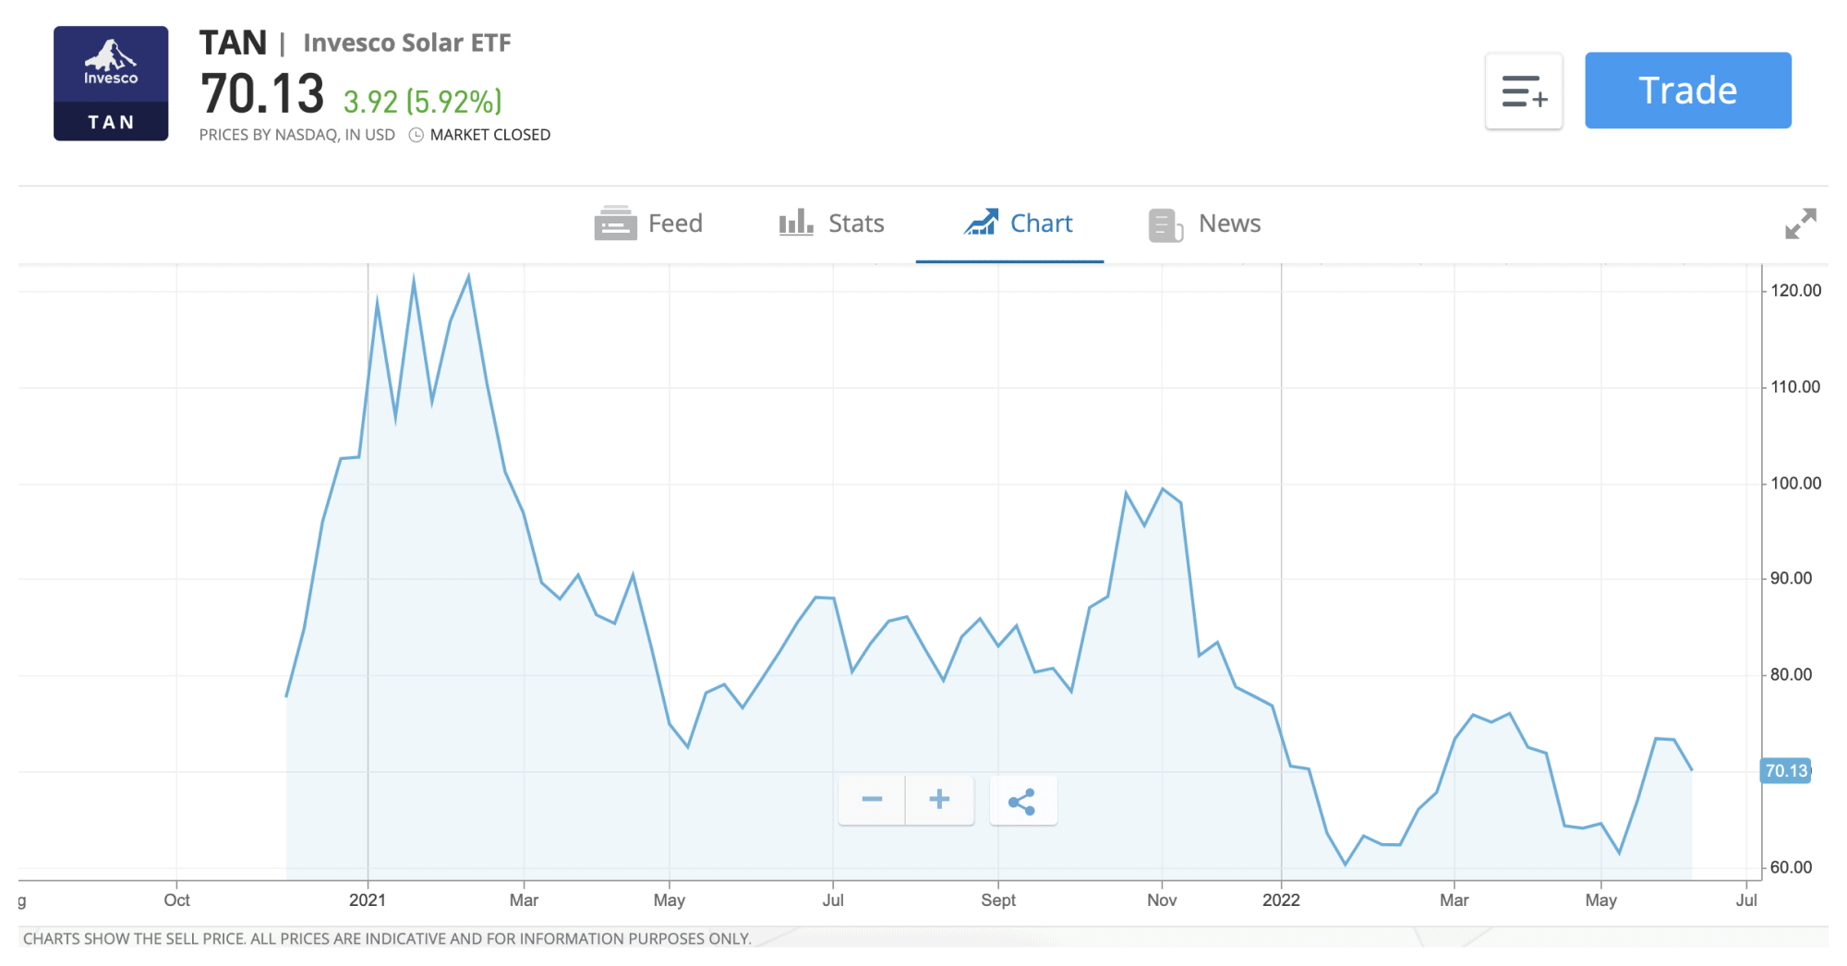Zoom in chart with plus button
The height and width of the screenshot is (966, 1847).
point(939,800)
